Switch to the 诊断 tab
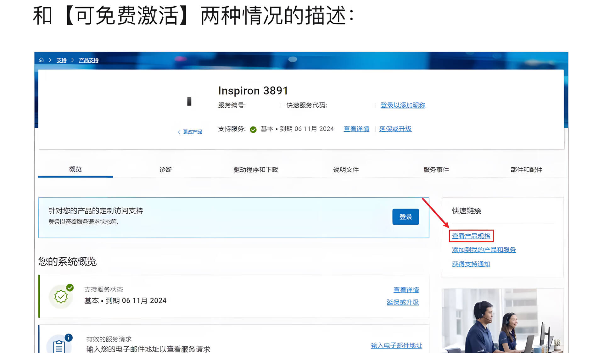This screenshot has width=604, height=353. click(165, 170)
